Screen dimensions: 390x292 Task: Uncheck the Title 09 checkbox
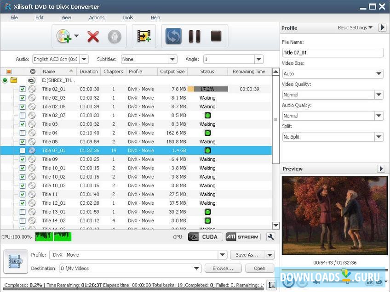pos(23,159)
